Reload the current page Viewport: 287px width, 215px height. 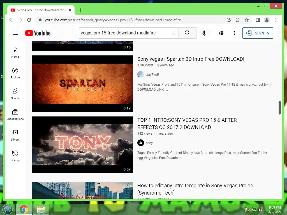[29, 20]
